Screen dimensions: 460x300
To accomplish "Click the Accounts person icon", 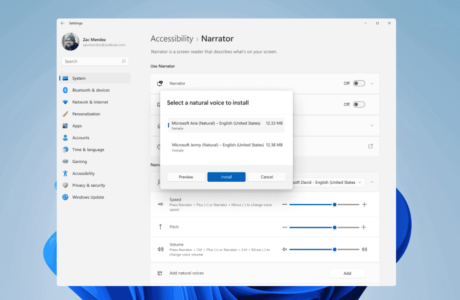I will [66, 138].
